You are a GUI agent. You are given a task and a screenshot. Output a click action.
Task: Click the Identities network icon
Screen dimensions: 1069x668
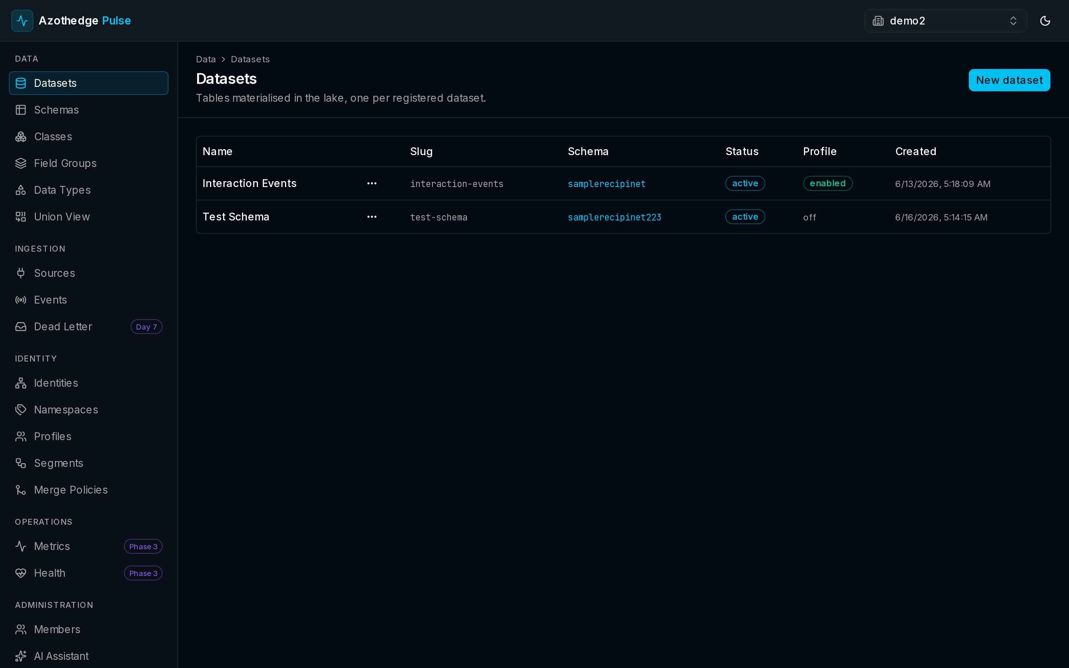pos(21,383)
